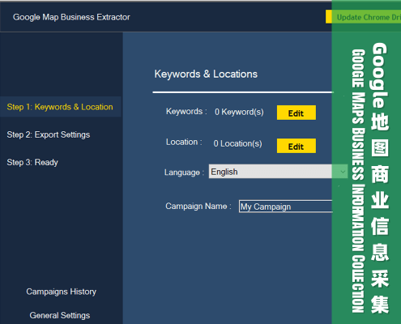Click the 0 Keyword(s) count label
Viewport: 401px width, 324px height.
(x=239, y=112)
